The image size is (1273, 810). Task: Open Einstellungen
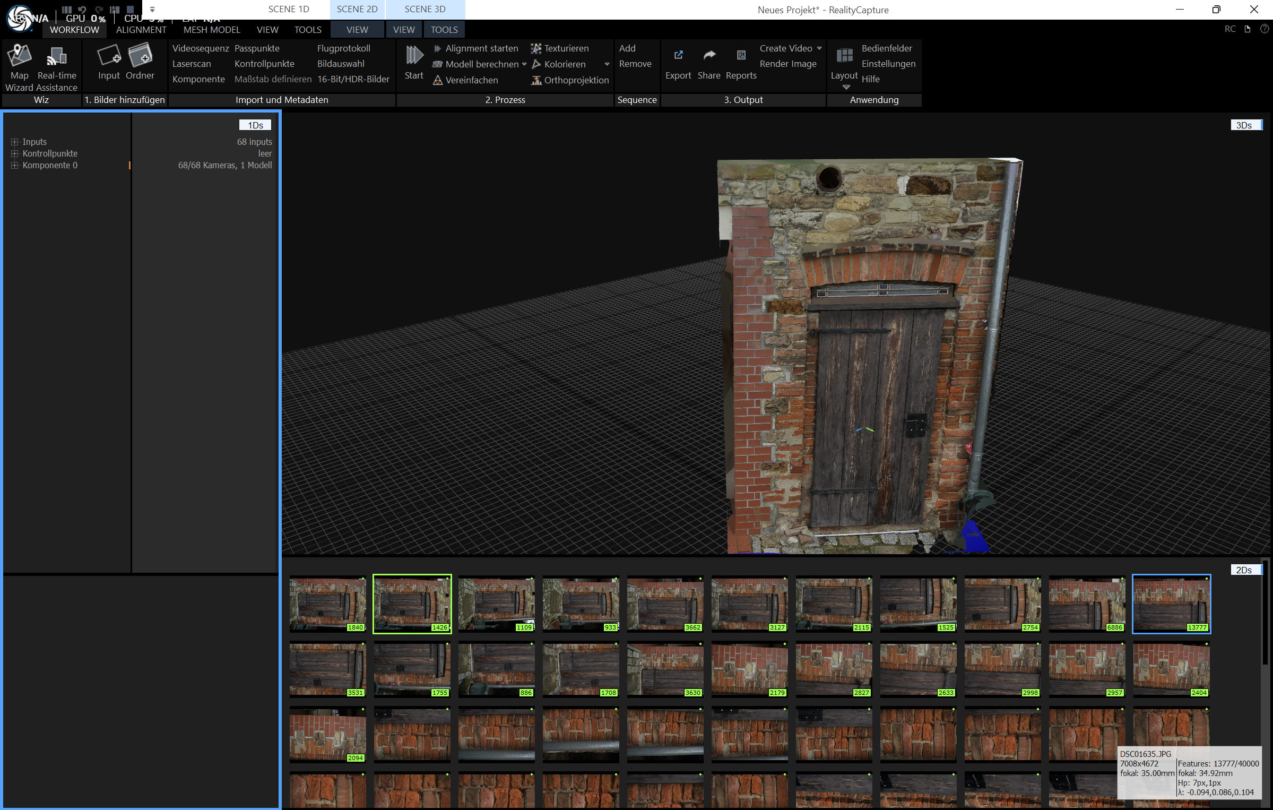888,64
